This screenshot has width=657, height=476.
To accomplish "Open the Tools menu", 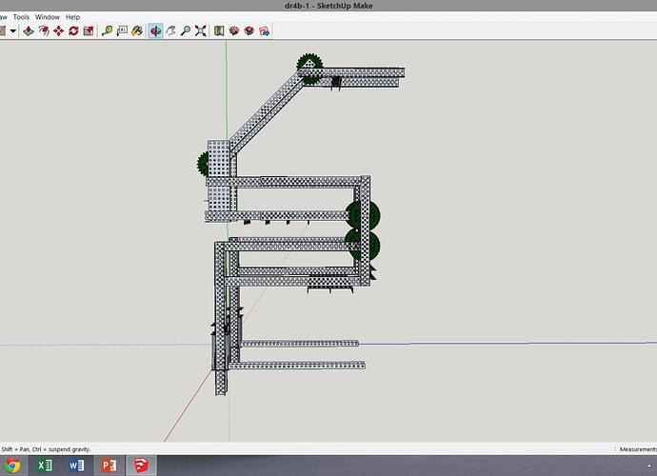I will 21,17.
